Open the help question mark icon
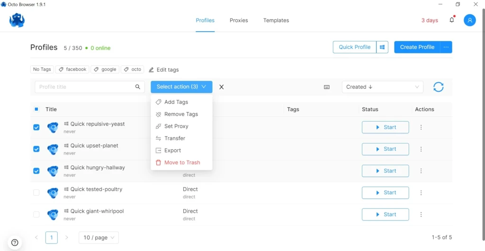The image size is (485, 251). 15,242
